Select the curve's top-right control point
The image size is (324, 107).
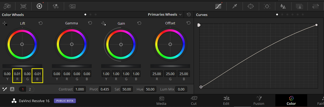click(316, 25)
